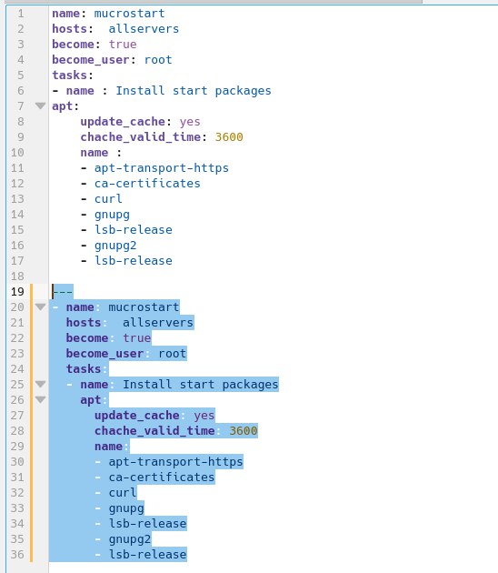Click the --- document marker on line 19
Screen dimensions: 498x573
(x=63, y=292)
